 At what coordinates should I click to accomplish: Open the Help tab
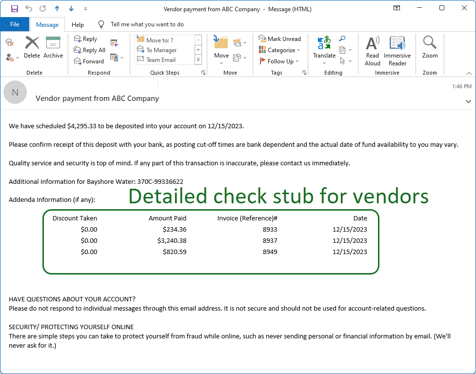pos(78,24)
